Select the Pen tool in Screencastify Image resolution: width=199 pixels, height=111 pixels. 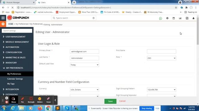click(x=22, y=100)
